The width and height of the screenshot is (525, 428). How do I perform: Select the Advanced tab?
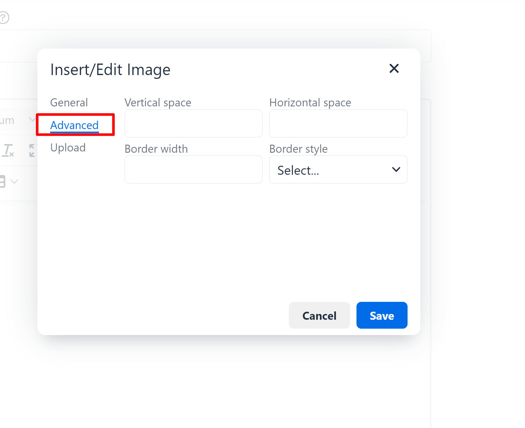(74, 125)
